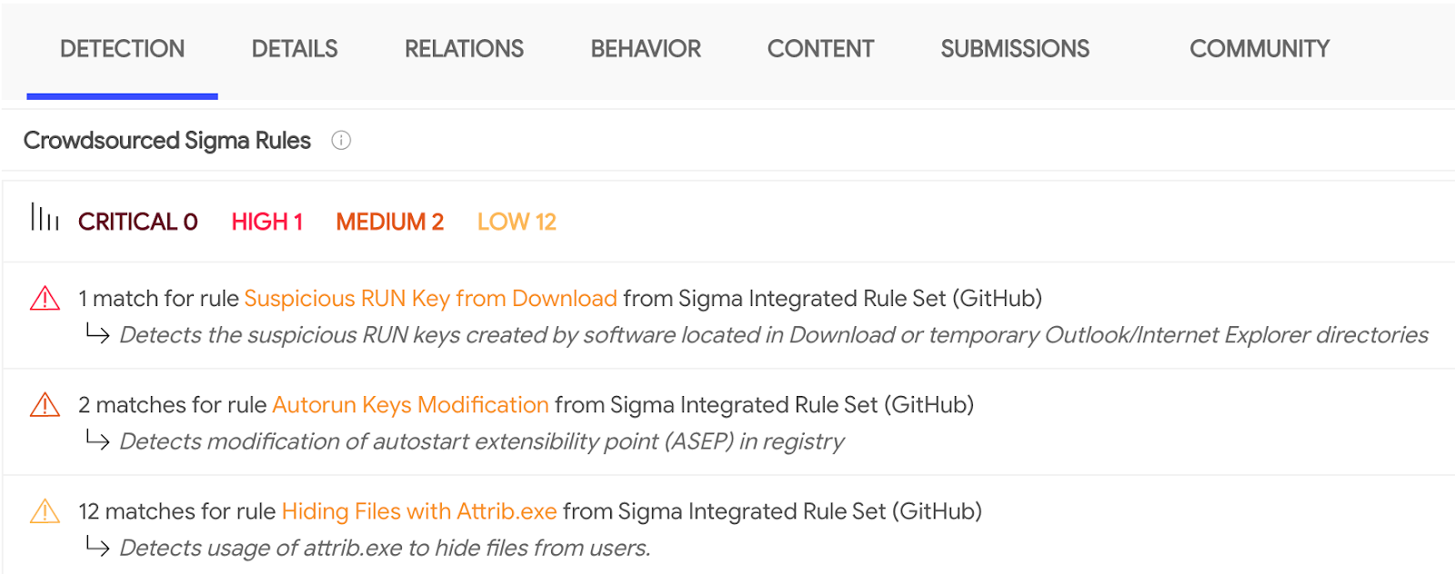Select the CONTENT tab

click(x=820, y=49)
